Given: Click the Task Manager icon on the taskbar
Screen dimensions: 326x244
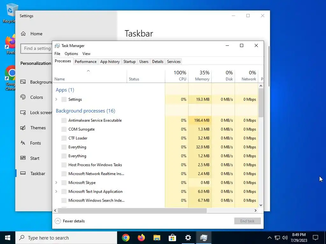Looking at the screenshot, I should pyautogui.click(x=203, y=238).
